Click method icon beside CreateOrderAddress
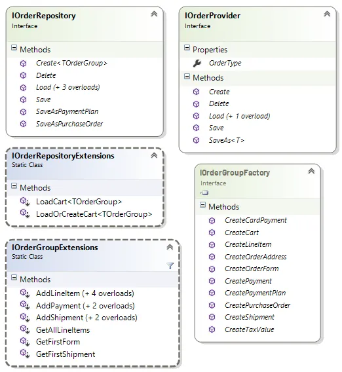 click(212, 257)
